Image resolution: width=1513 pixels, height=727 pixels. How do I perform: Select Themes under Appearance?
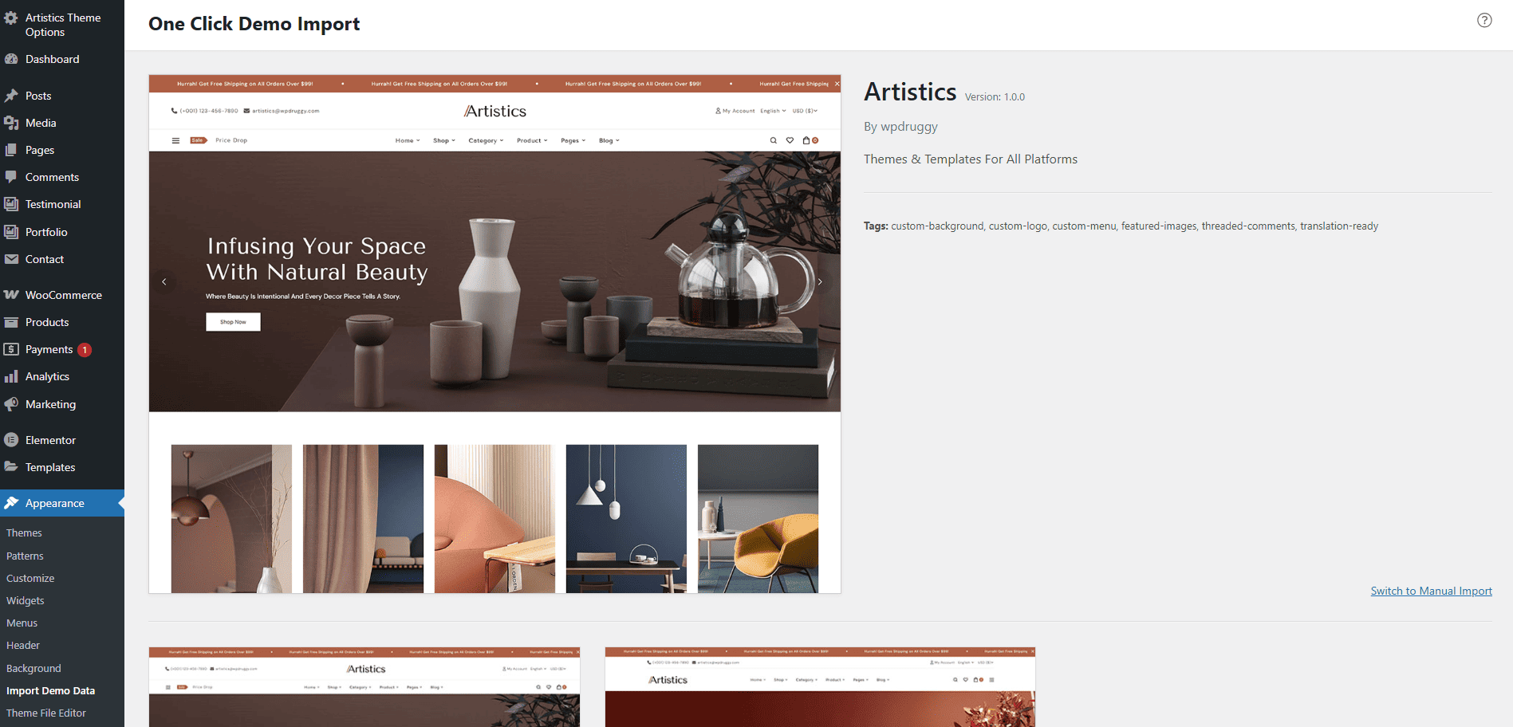pyautogui.click(x=24, y=532)
